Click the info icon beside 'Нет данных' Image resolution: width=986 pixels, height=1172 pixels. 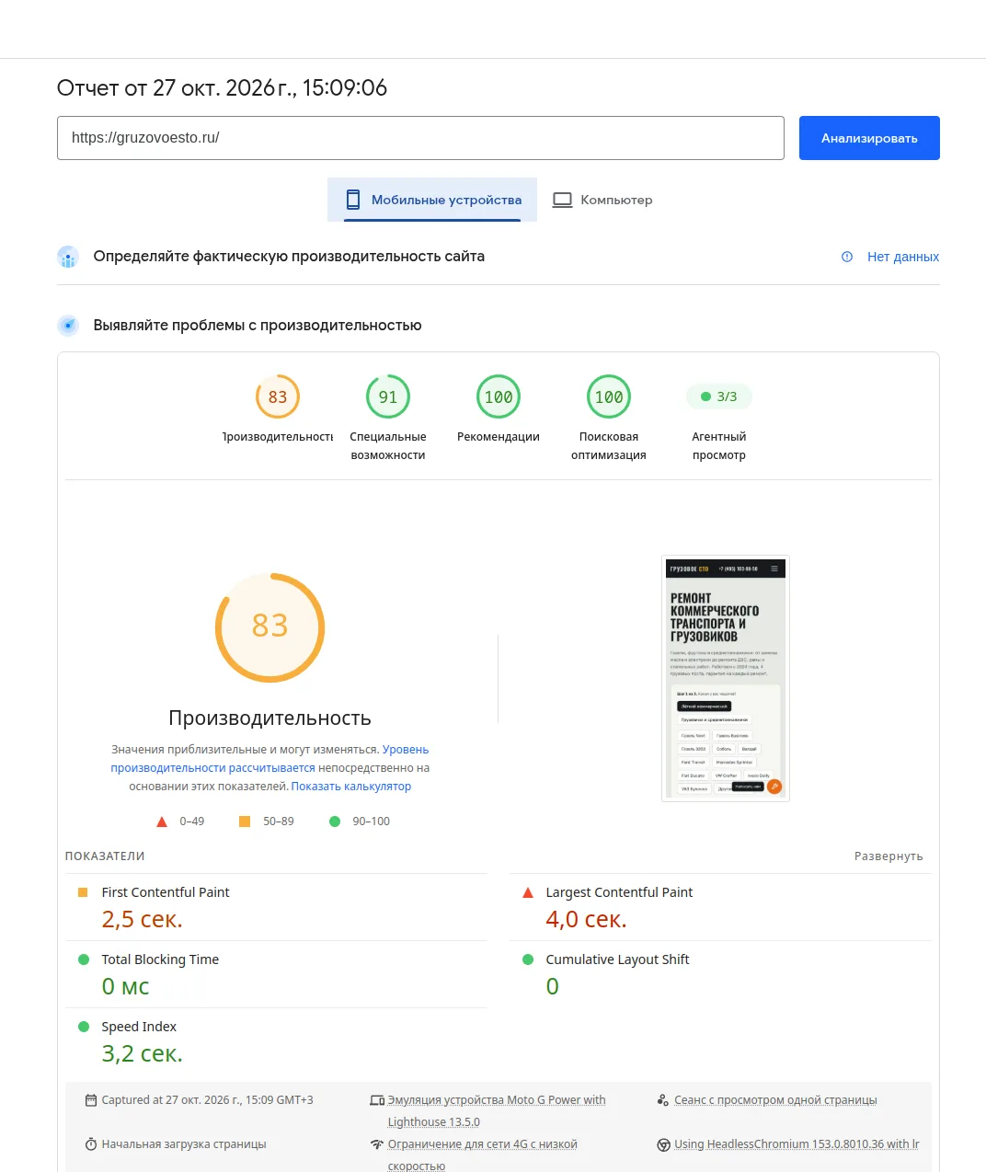click(x=847, y=257)
